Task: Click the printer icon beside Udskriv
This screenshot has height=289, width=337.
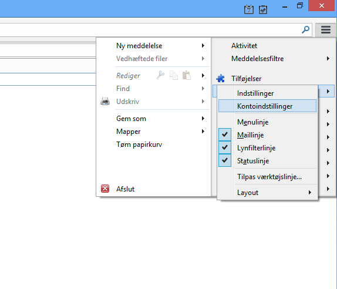Action: 105,101
